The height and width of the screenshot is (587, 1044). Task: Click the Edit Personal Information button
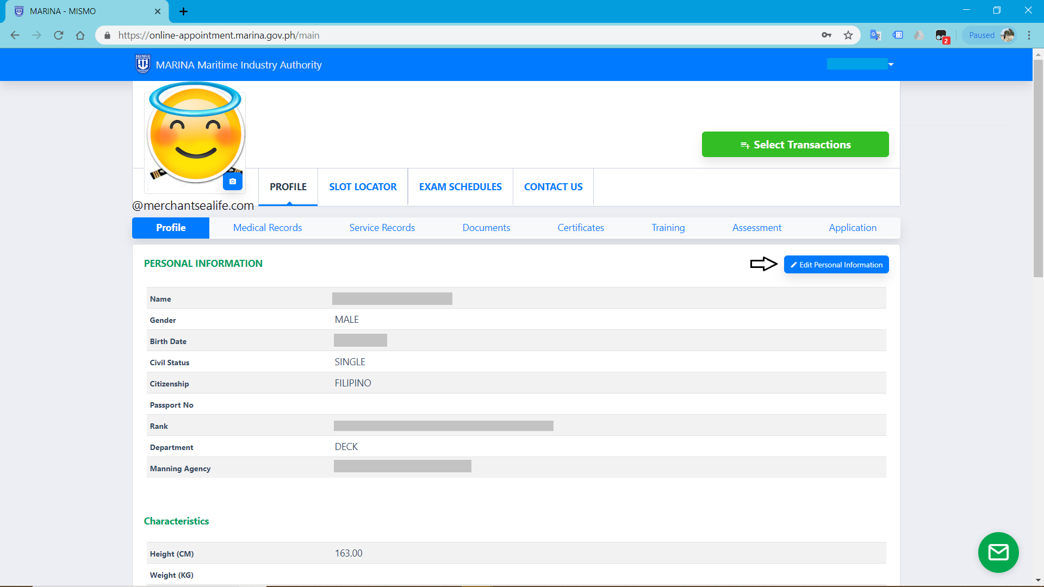[836, 265]
